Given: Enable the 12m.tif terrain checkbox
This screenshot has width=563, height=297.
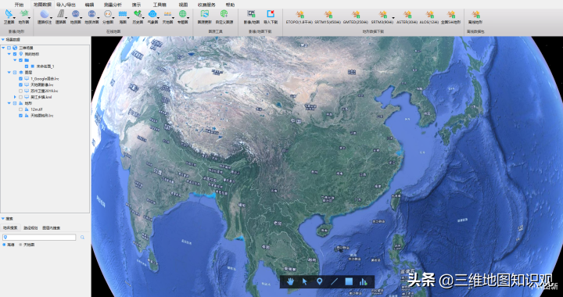Looking at the screenshot, I should 21,109.
